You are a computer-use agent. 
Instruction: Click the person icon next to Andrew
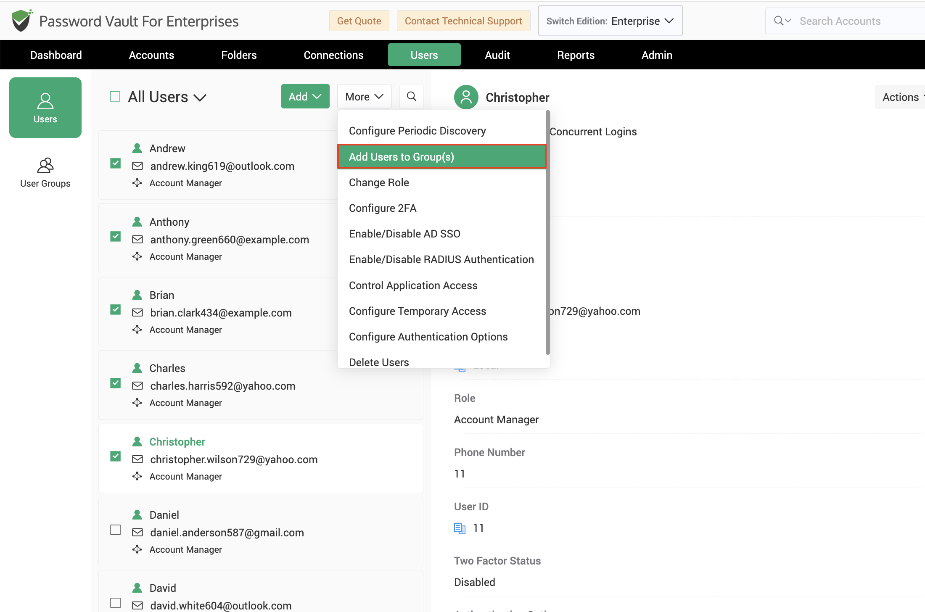[137, 148]
